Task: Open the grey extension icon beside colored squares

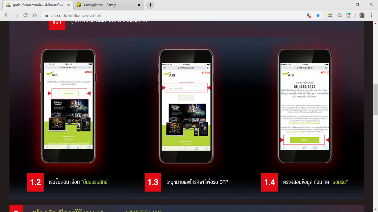Action: 339,15
